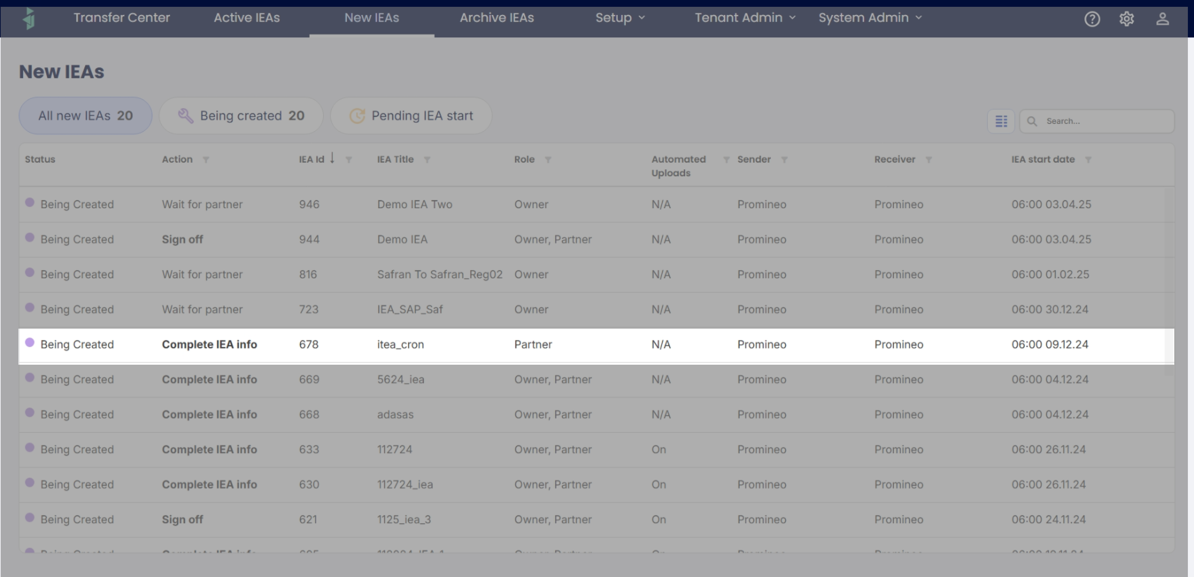Click the Action column filter icon
1194x577 pixels.
(206, 160)
